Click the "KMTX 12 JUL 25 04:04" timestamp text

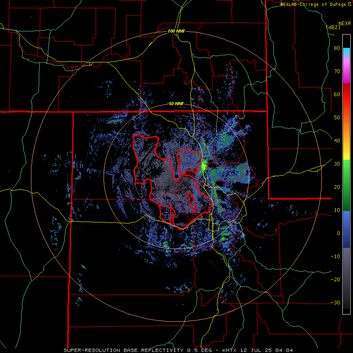tap(258, 350)
